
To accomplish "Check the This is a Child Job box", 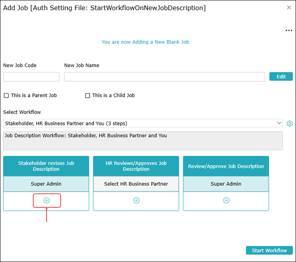I will pyautogui.click(x=88, y=95).
